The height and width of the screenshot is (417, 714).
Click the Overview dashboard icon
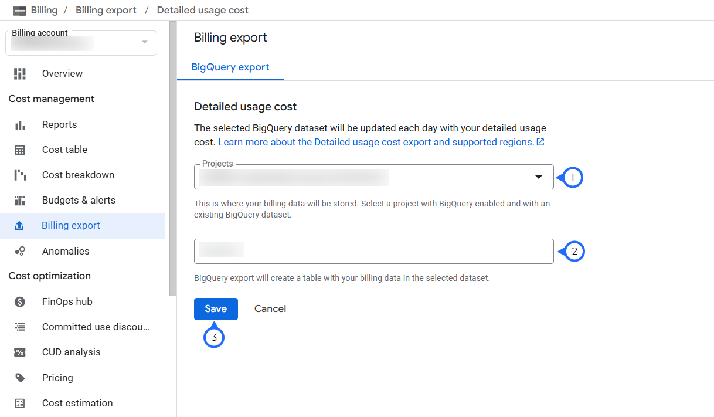pyautogui.click(x=20, y=73)
